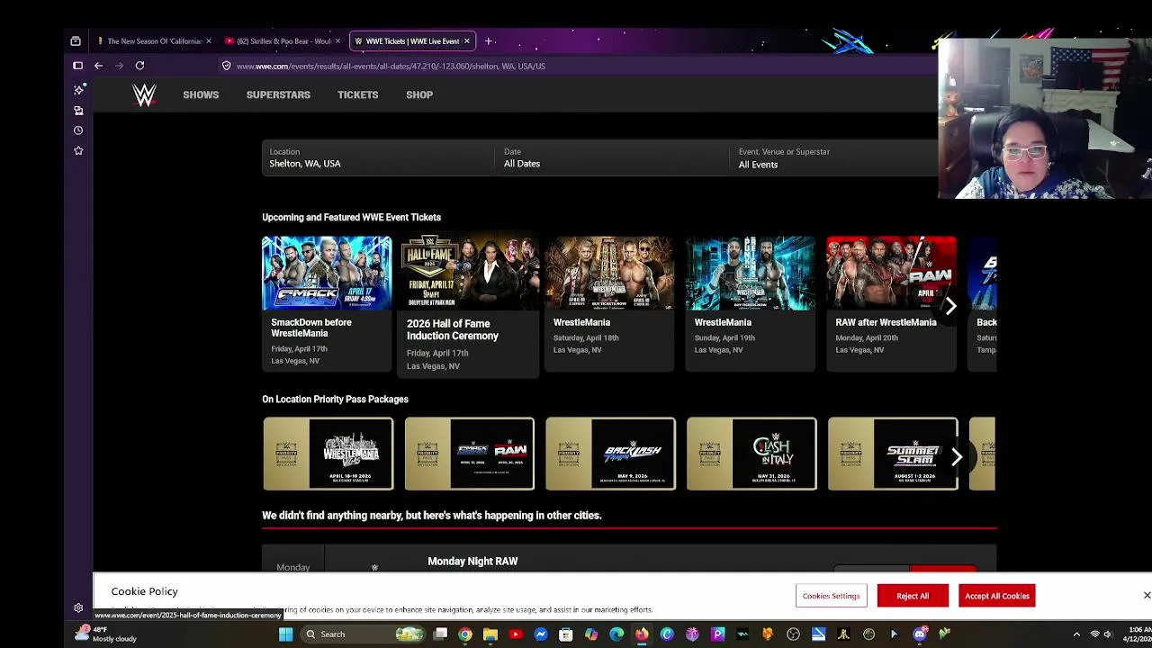Open WrestleMania Sunday, April 19th card
Image resolution: width=1152 pixels, height=648 pixels.
(x=751, y=303)
